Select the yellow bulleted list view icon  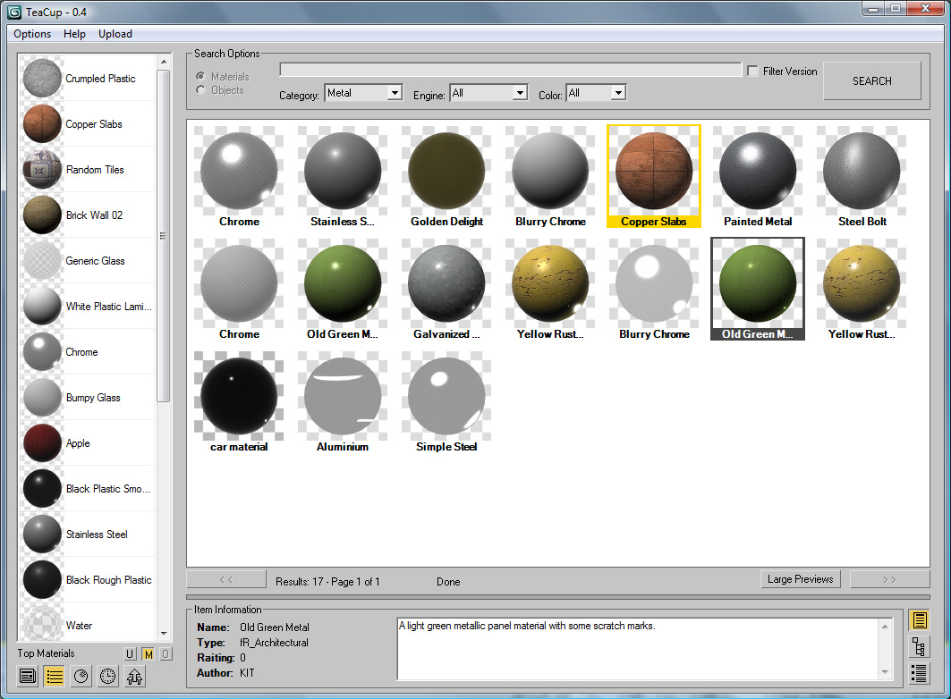coord(55,676)
